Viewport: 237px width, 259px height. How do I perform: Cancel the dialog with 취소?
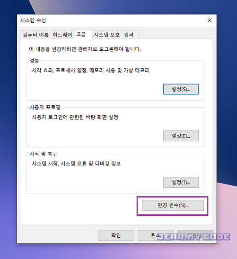(x=156, y=235)
